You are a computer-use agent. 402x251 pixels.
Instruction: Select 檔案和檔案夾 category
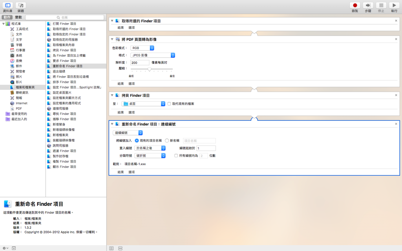click(25, 87)
